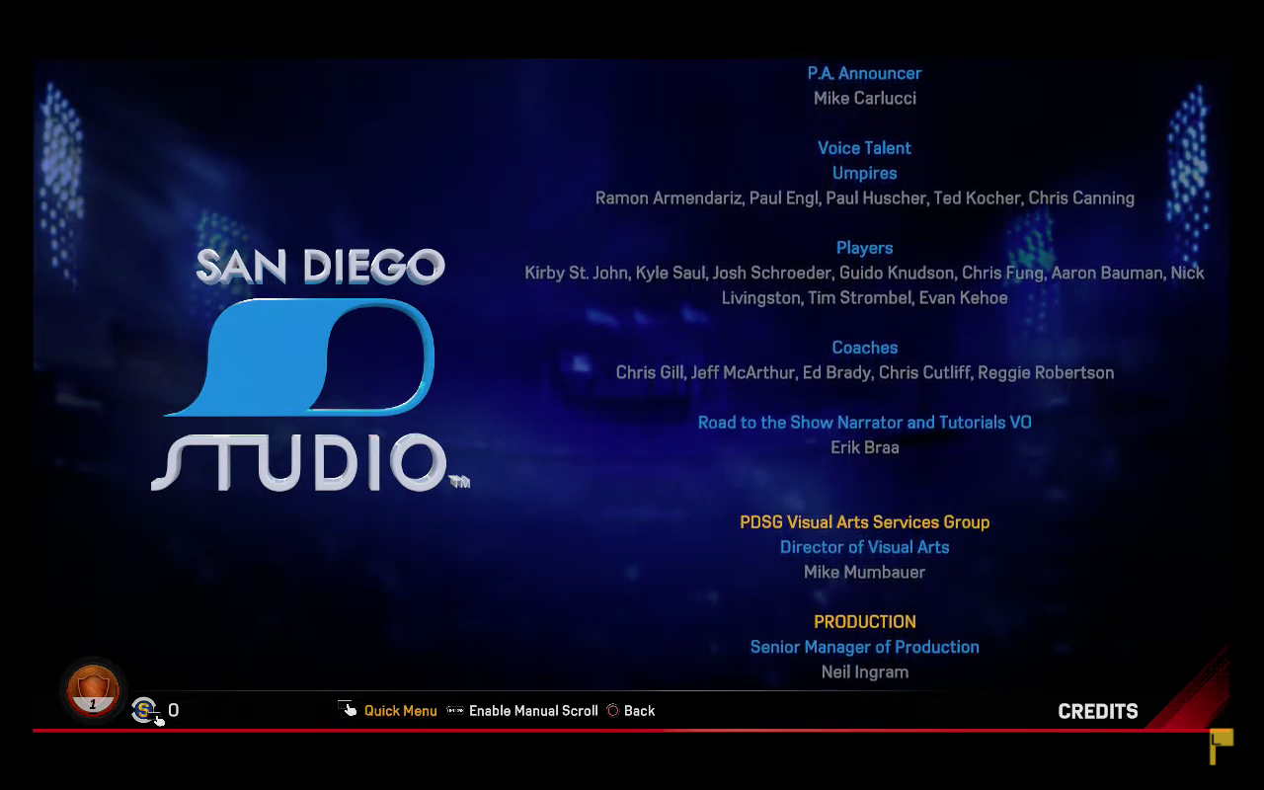Click the PDSG Visual Arts Services Group heading

864,522
